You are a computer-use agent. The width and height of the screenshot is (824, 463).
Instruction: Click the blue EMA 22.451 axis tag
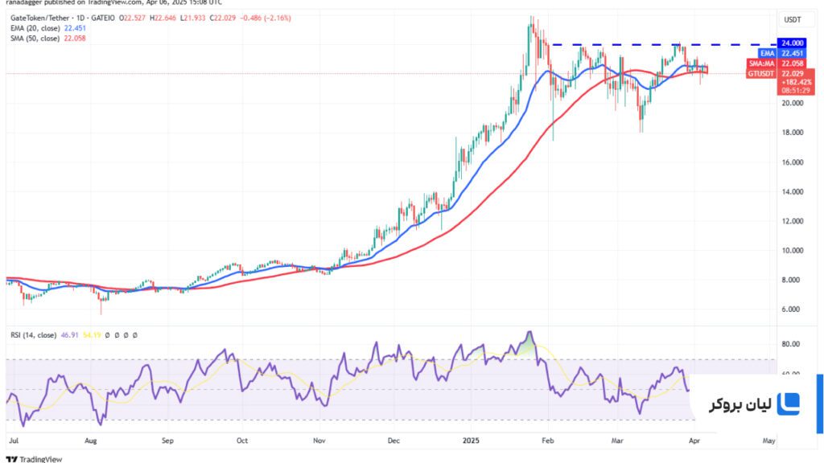781,53
